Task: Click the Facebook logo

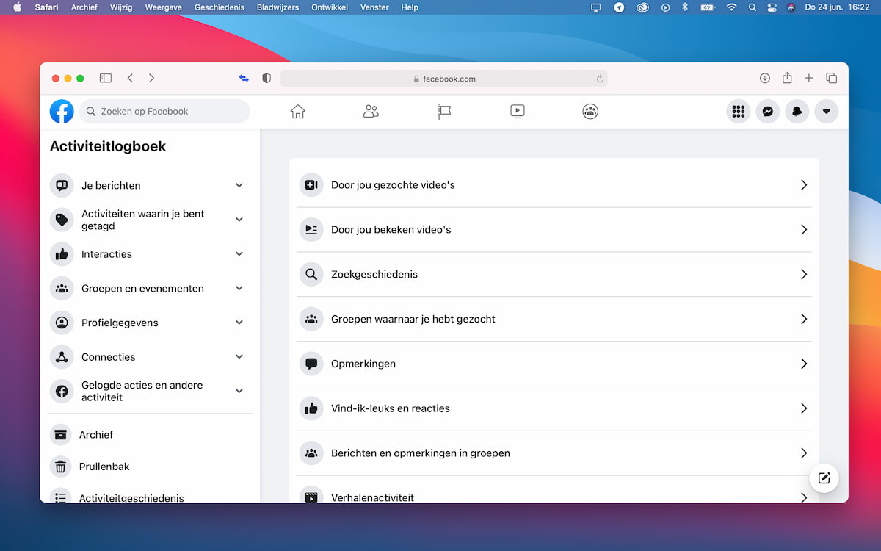Action: pos(62,111)
